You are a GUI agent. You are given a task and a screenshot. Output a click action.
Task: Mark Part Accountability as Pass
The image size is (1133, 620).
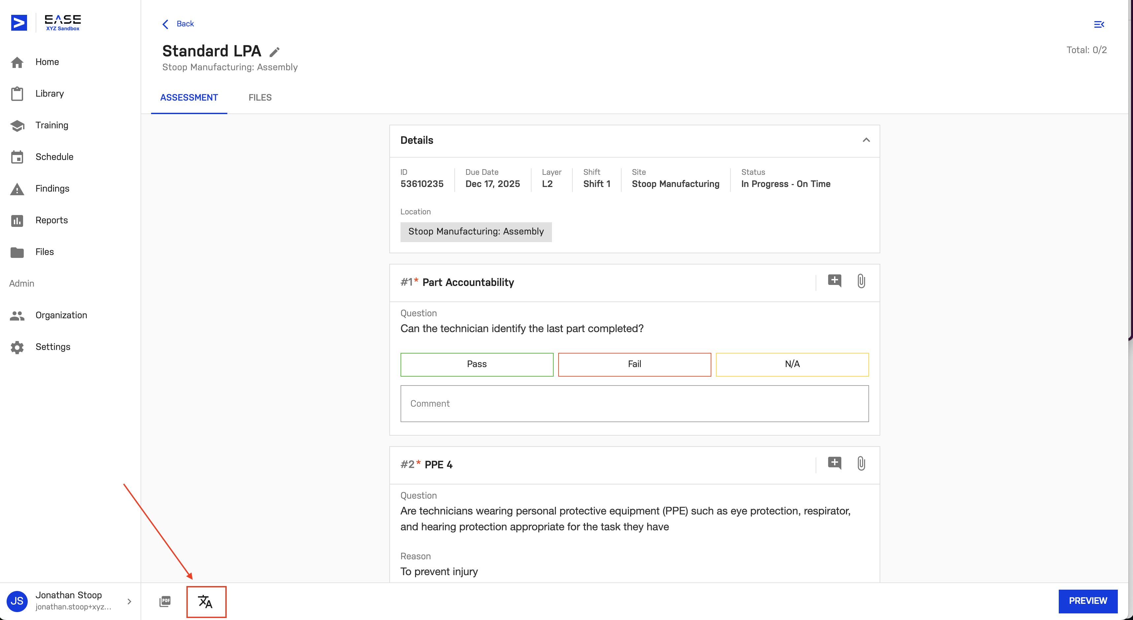click(477, 364)
